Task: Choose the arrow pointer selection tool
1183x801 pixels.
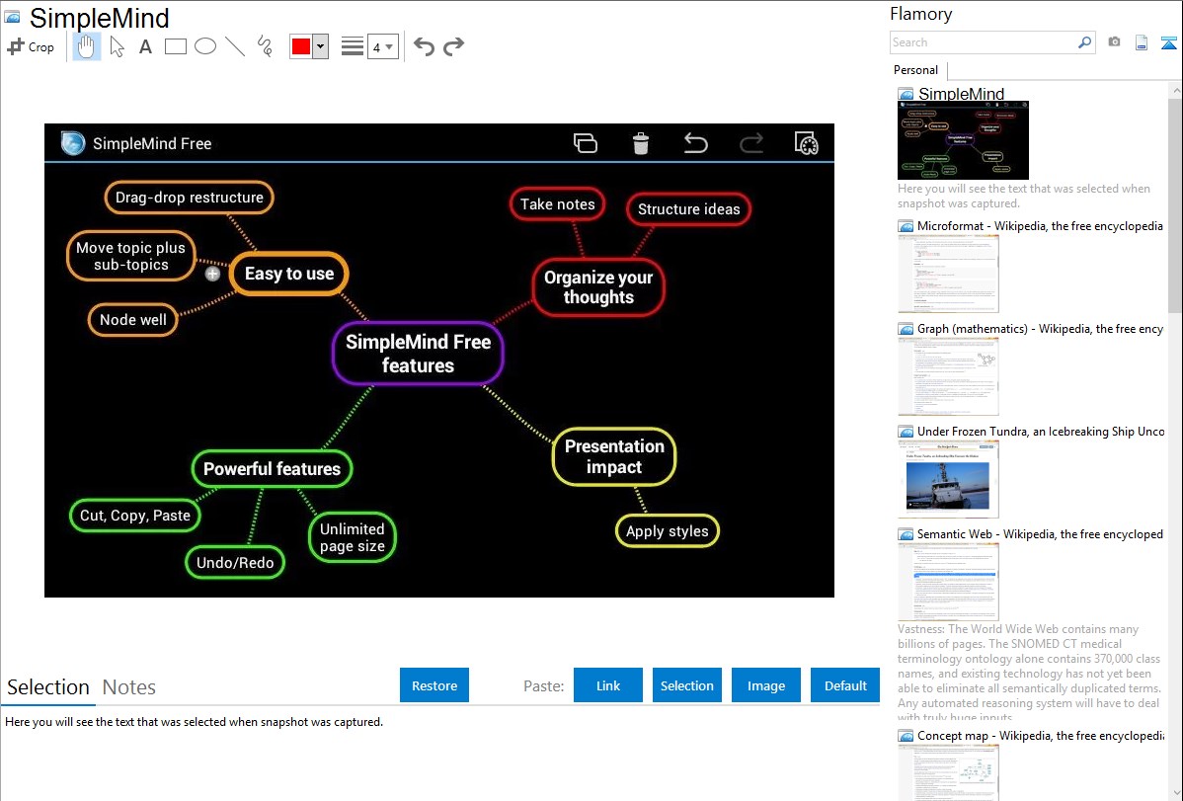Action: point(117,46)
